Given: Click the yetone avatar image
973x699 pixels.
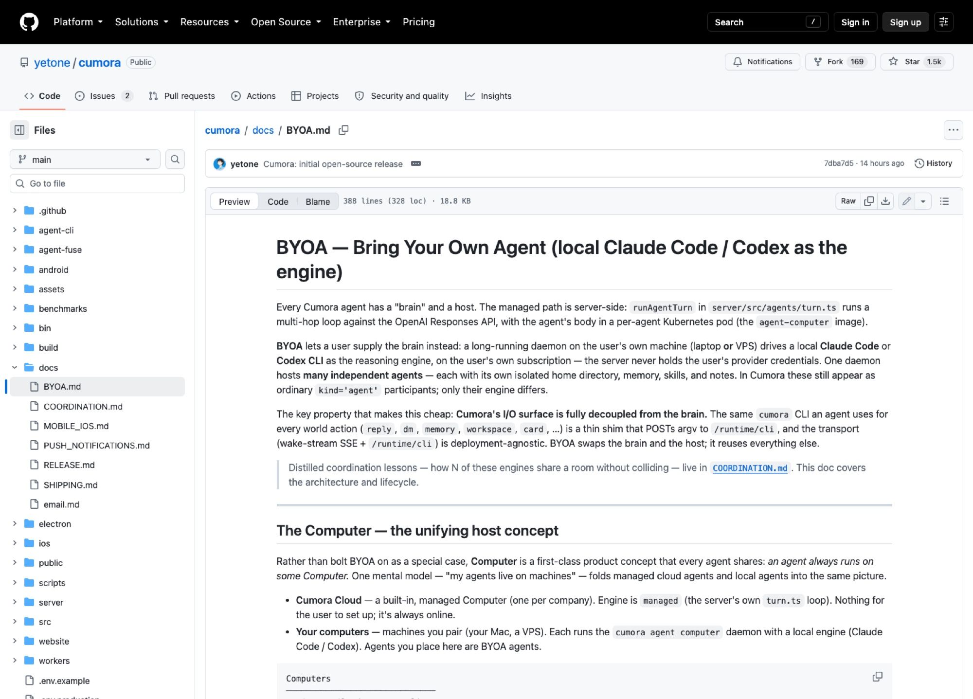Looking at the screenshot, I should pos(220,163).
